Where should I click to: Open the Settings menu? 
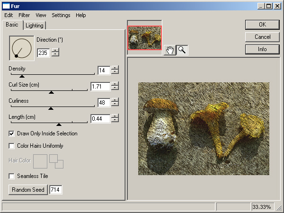point(61,15)
